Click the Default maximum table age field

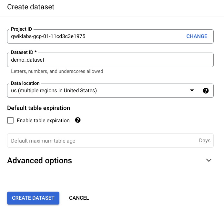110,141
